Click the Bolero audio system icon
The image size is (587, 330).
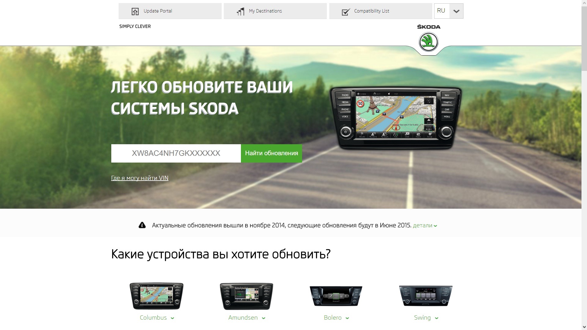pyautogui.click(x=336, y=296)
